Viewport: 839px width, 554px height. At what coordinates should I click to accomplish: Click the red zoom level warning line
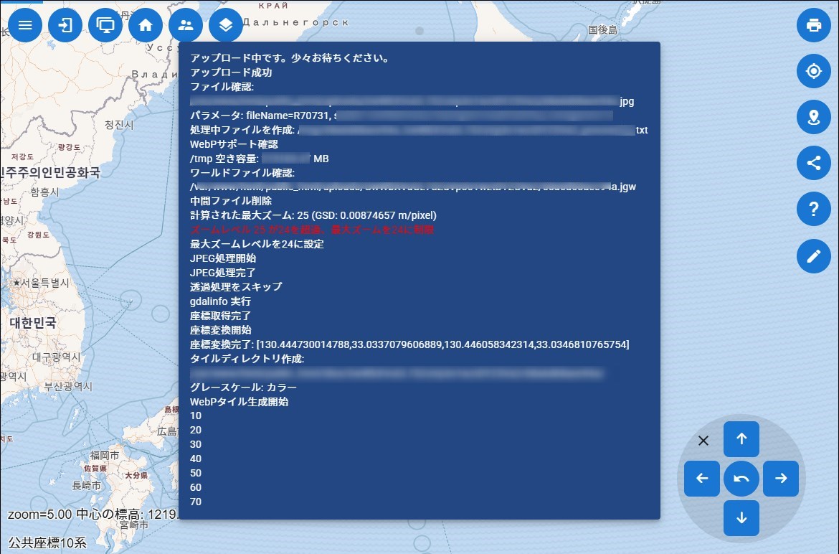pyautogui.click(x=312, y=230)
